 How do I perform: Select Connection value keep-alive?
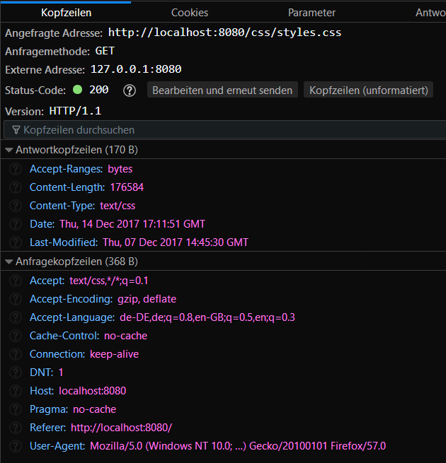(115, 354)
